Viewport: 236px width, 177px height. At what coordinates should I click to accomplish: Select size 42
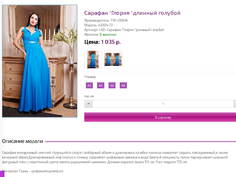89,85
